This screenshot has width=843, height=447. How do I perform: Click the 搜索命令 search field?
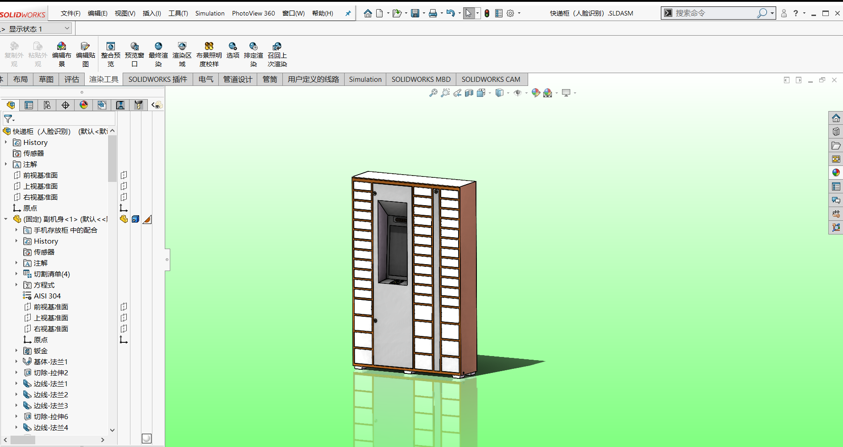[714, 13]
